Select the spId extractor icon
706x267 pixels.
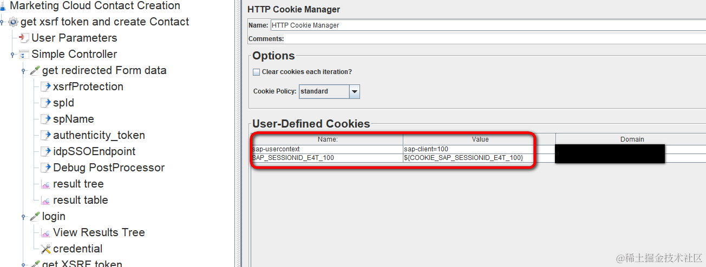click(x=45, y=103)
